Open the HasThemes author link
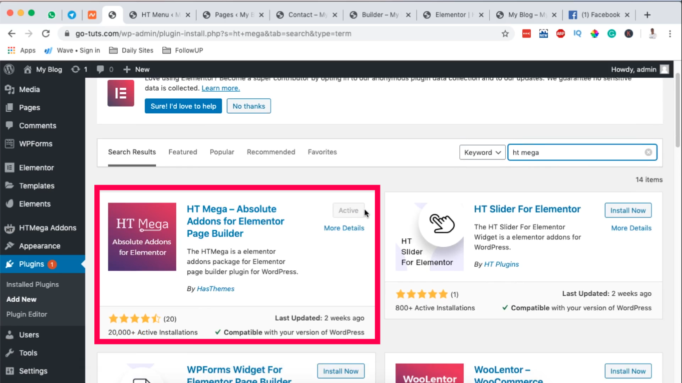Image resolution: width=682 pixels, height=383 pixels. click(216, 289)
